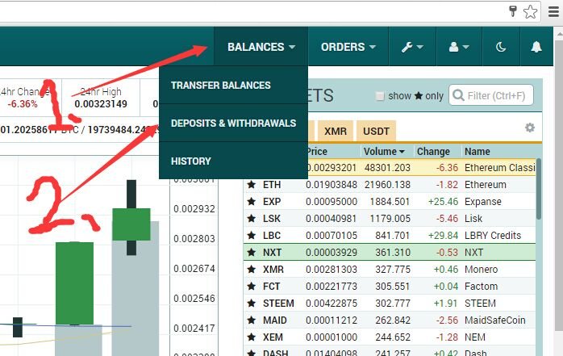The image size is (563, 356).
Task: Click the markets Filter search field
Action: click(491, 95)
